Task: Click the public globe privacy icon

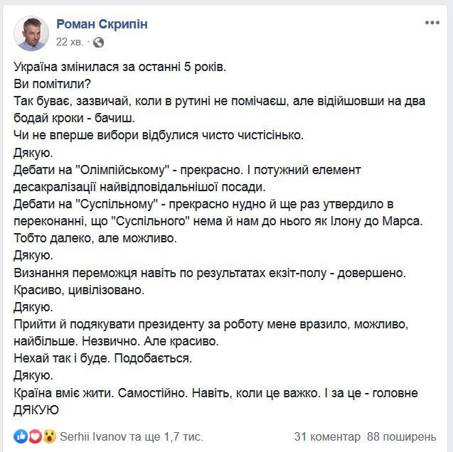Action: pos(98,43)
